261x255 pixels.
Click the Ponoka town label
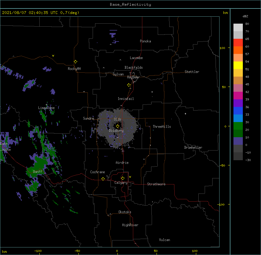pyautogui.click(x=145, y=41)
